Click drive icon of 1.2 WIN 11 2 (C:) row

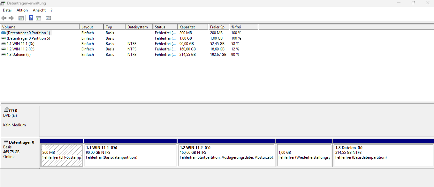[4, 49]
